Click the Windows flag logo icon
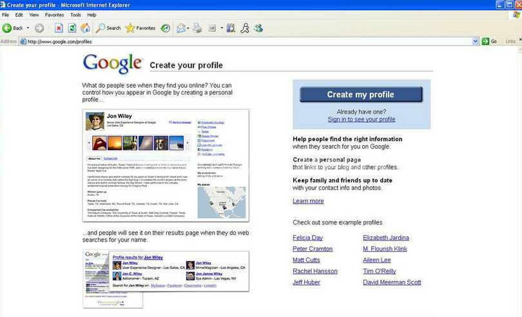522x317 pixels. coord(516,15)
